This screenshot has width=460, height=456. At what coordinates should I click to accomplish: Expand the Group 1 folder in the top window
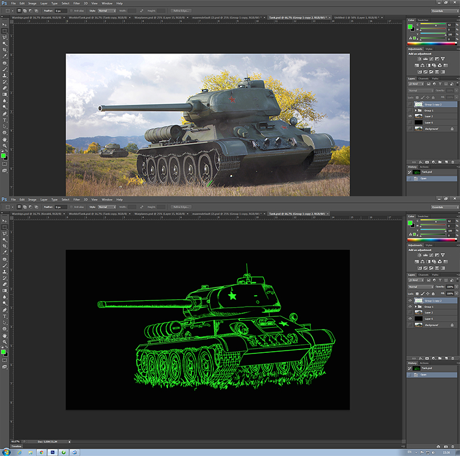click(x=416, y=111)
